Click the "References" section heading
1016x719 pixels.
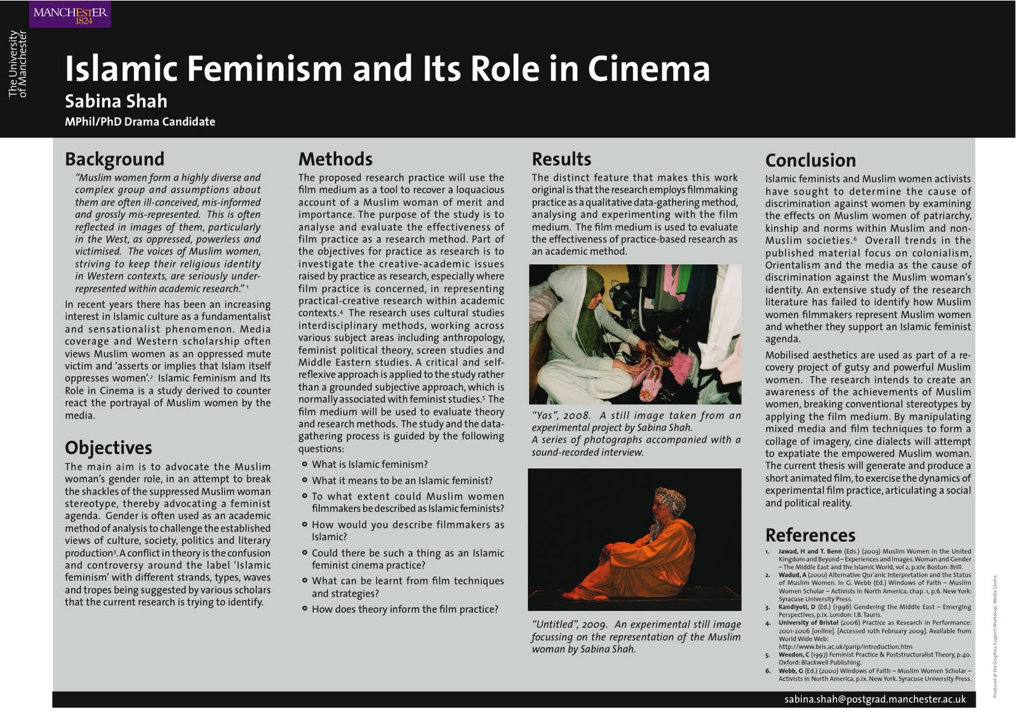810,535
